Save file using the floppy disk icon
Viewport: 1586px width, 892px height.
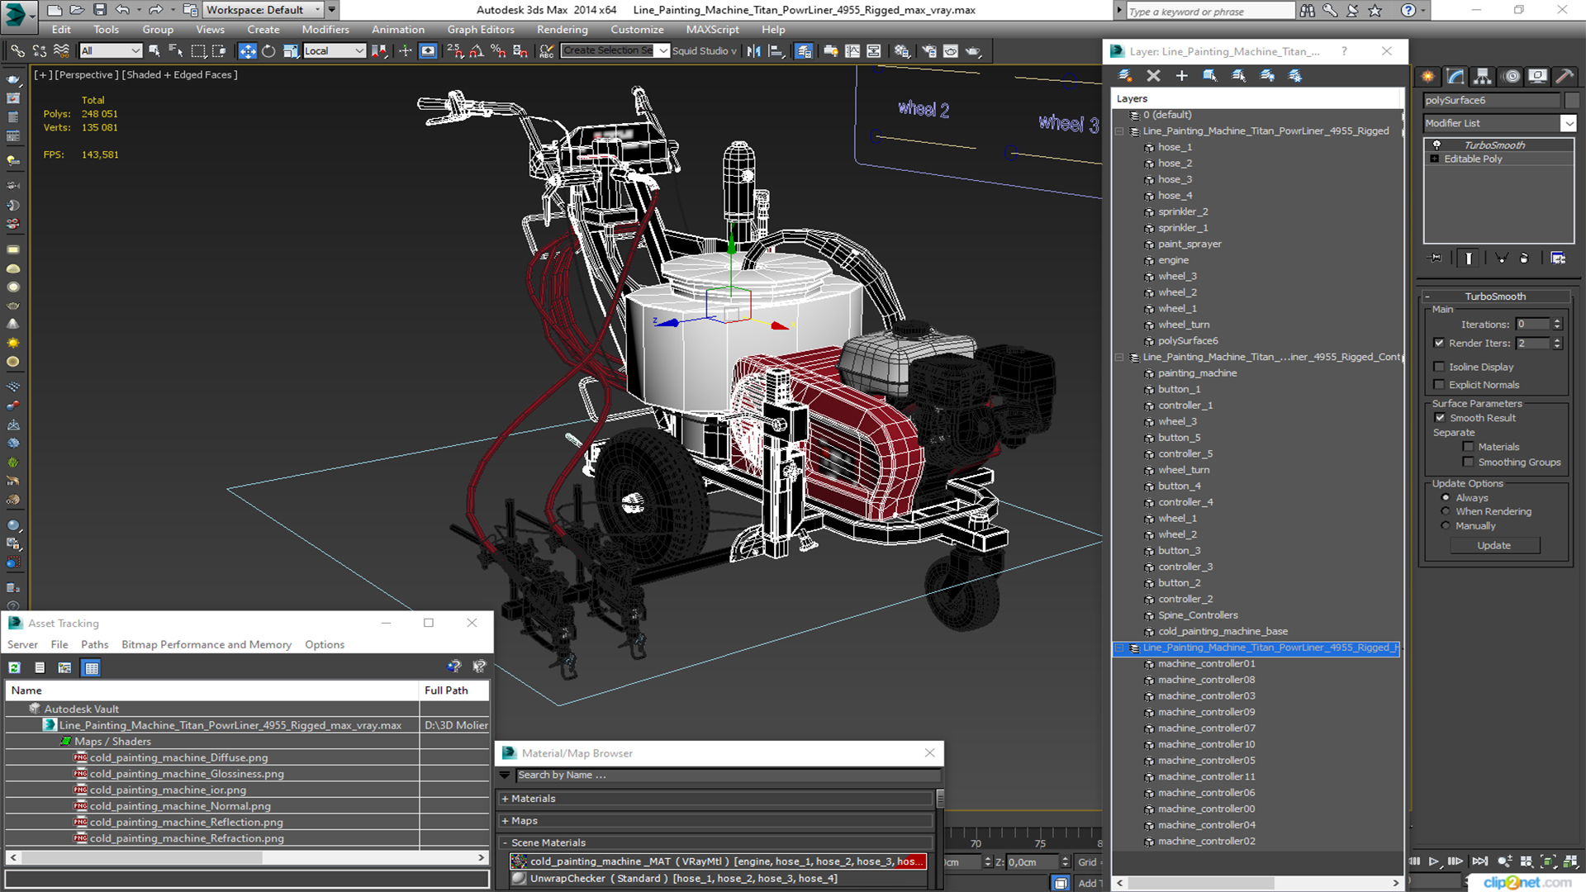point(100,10)
